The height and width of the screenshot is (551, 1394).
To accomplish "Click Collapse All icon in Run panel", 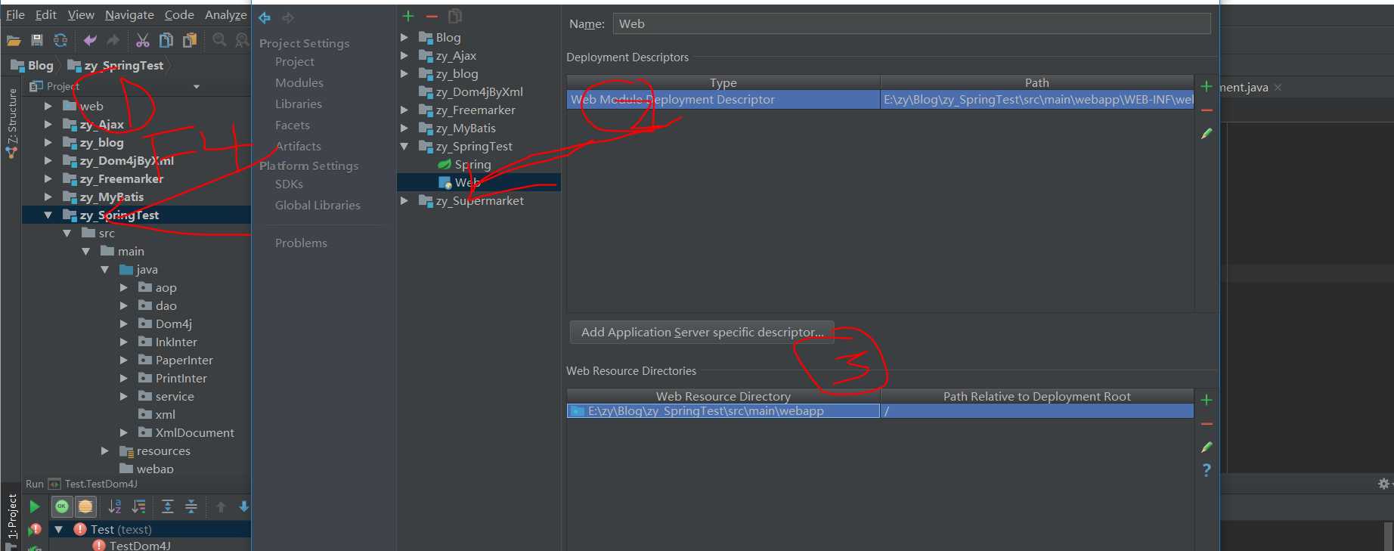I will [191, 506].
